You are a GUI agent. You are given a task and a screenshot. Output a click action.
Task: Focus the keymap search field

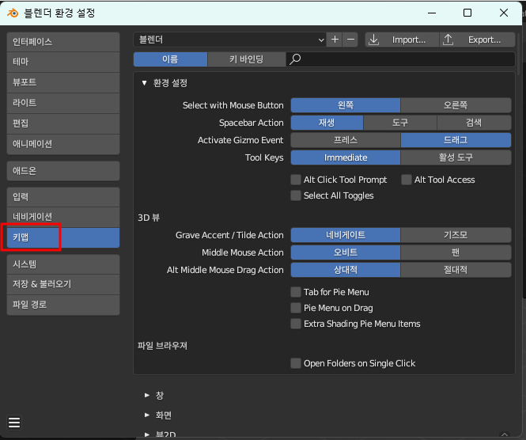coord(400,59)
